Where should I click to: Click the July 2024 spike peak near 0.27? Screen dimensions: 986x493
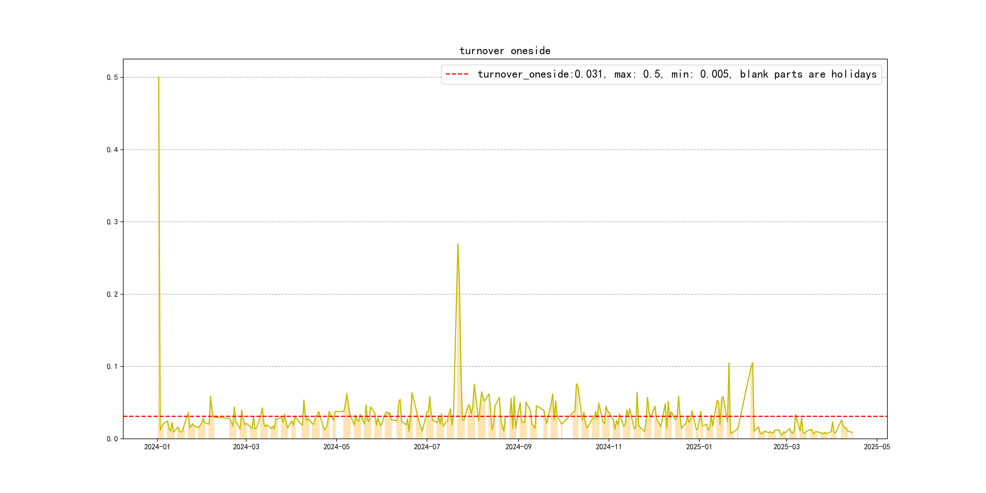click(x=458, y=244)
